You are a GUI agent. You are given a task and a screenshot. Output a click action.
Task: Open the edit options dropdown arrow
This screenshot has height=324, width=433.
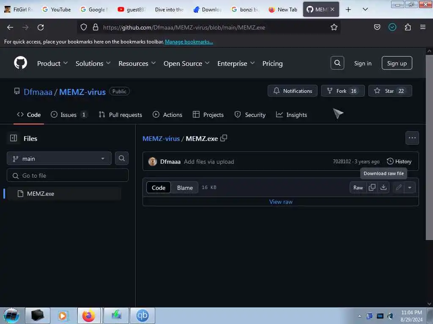tap(410, 187)
